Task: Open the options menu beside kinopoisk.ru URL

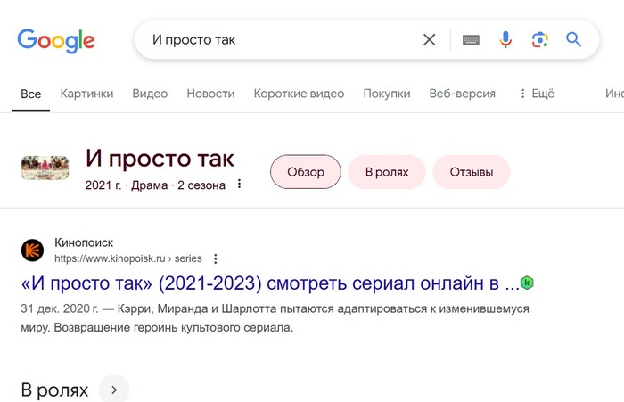Action: (x=216, y=258)
